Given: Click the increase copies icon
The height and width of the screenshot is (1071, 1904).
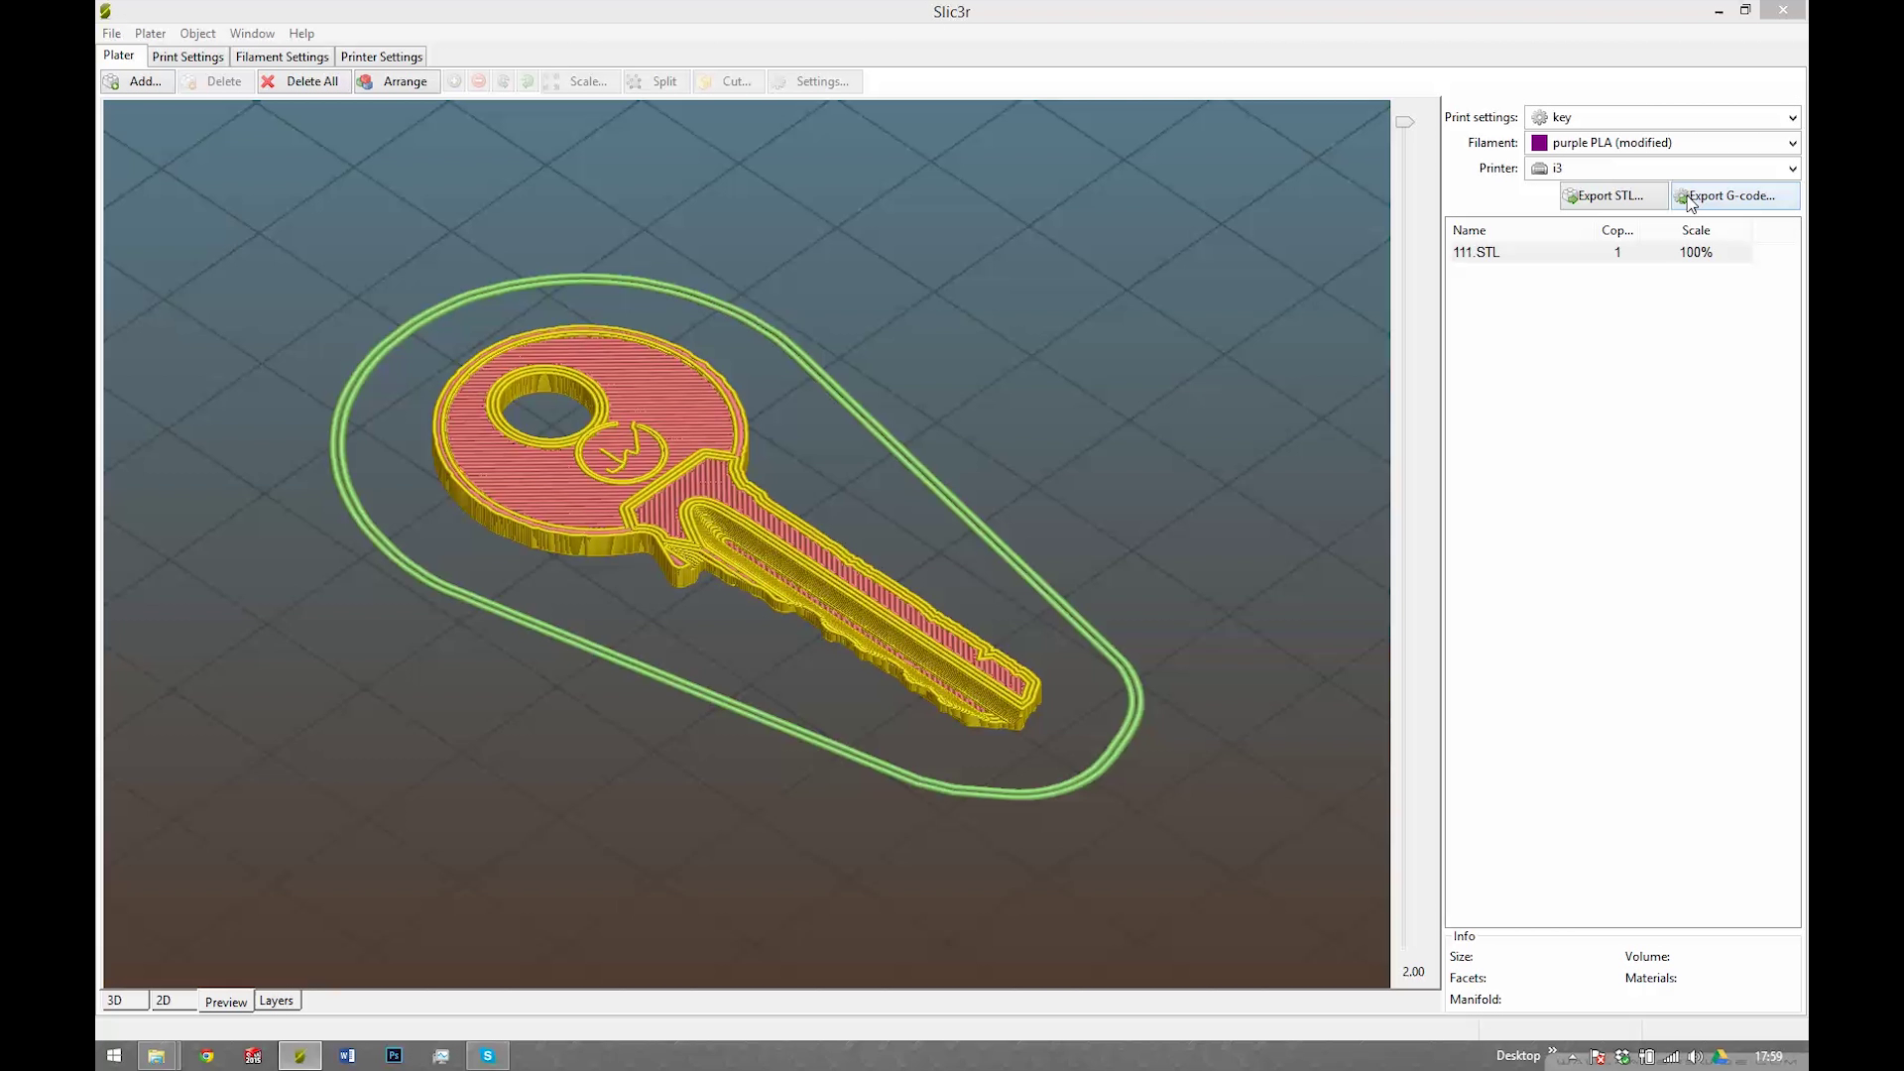Looking at the screenshot, I should pyautogui.click(x=454, y=81).
